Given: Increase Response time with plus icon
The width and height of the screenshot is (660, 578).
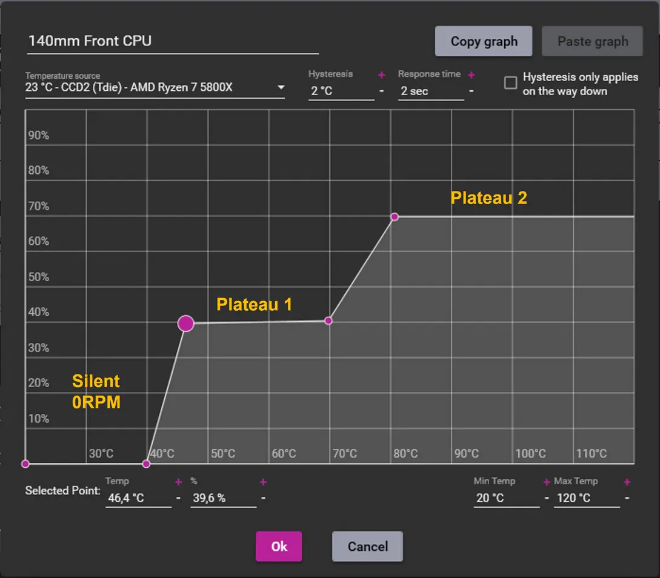Looking at the screenshot, I should point(472,75).
